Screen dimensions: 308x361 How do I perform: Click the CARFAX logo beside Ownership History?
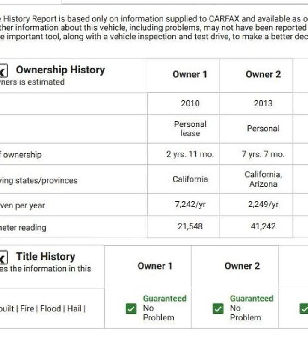[3, 70]
